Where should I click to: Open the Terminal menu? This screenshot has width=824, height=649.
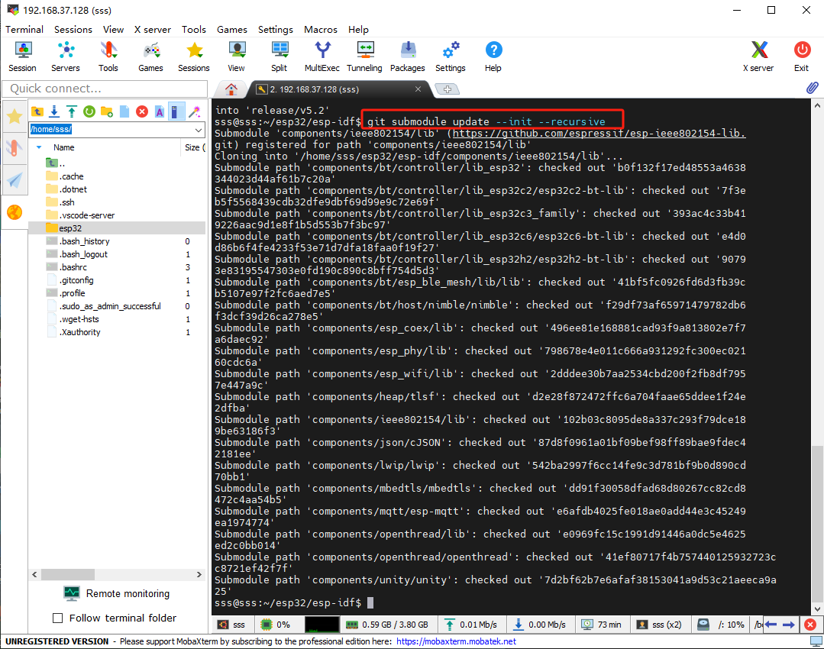pos(24,30)
